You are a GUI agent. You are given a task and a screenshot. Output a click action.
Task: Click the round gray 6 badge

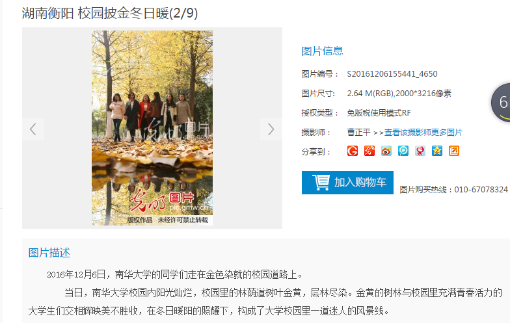pyautogui.click(x=501, y=103)
